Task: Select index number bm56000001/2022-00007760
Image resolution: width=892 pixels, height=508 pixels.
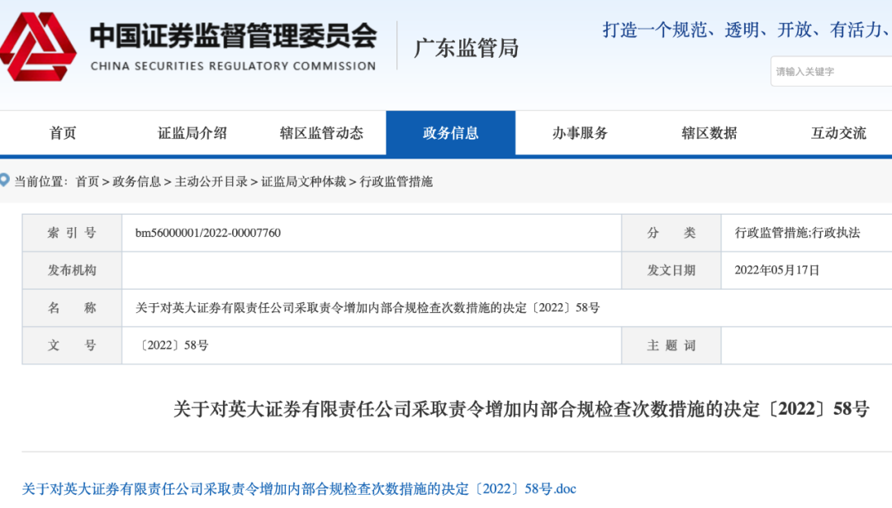Action: click(208, 233)
